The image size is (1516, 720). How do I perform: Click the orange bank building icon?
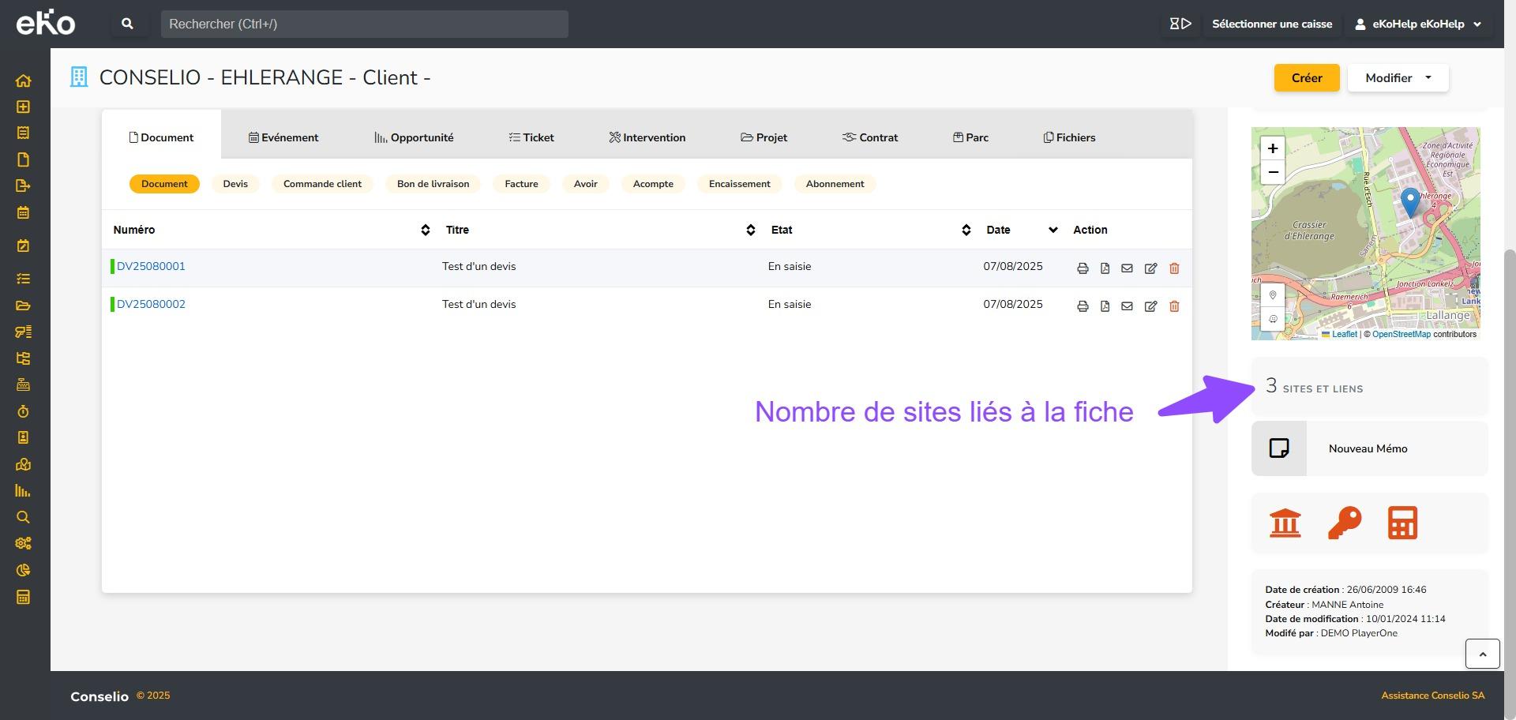1285,523
